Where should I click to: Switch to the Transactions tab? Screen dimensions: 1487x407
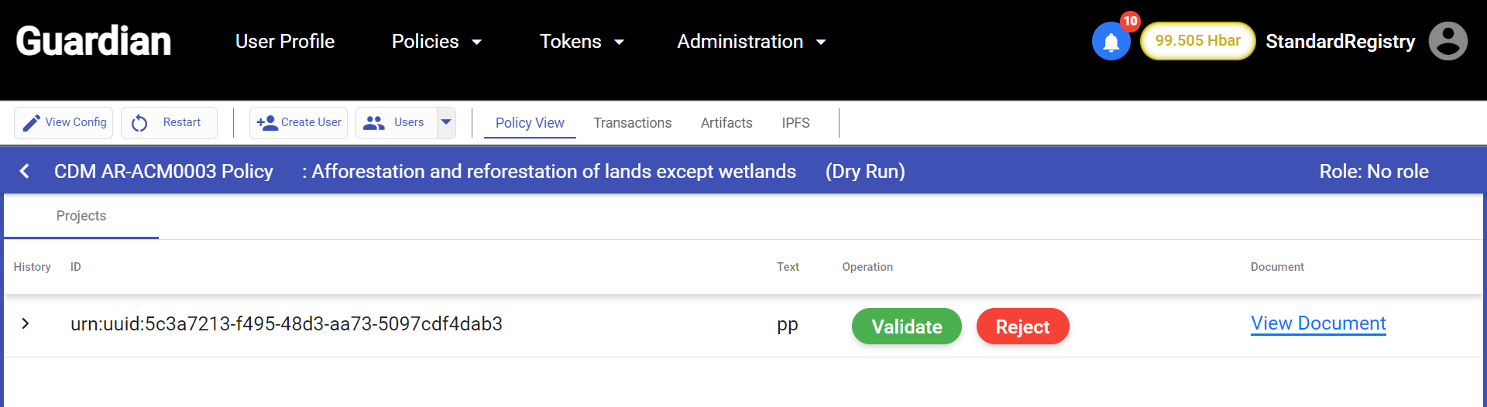point(632,123)
